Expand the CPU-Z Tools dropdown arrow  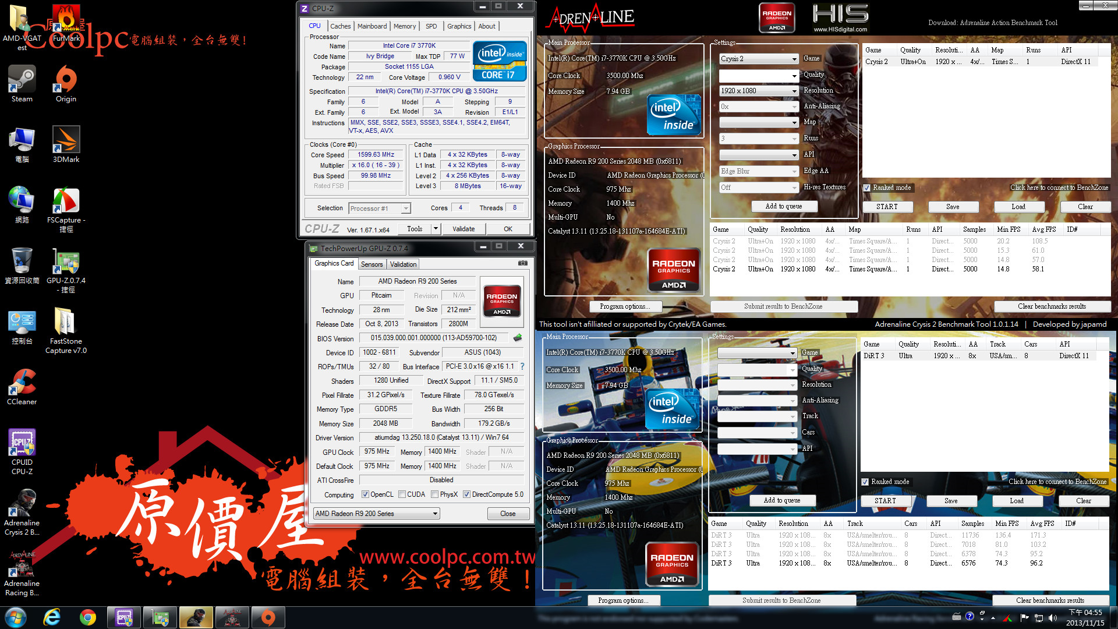tap(435, 229)
